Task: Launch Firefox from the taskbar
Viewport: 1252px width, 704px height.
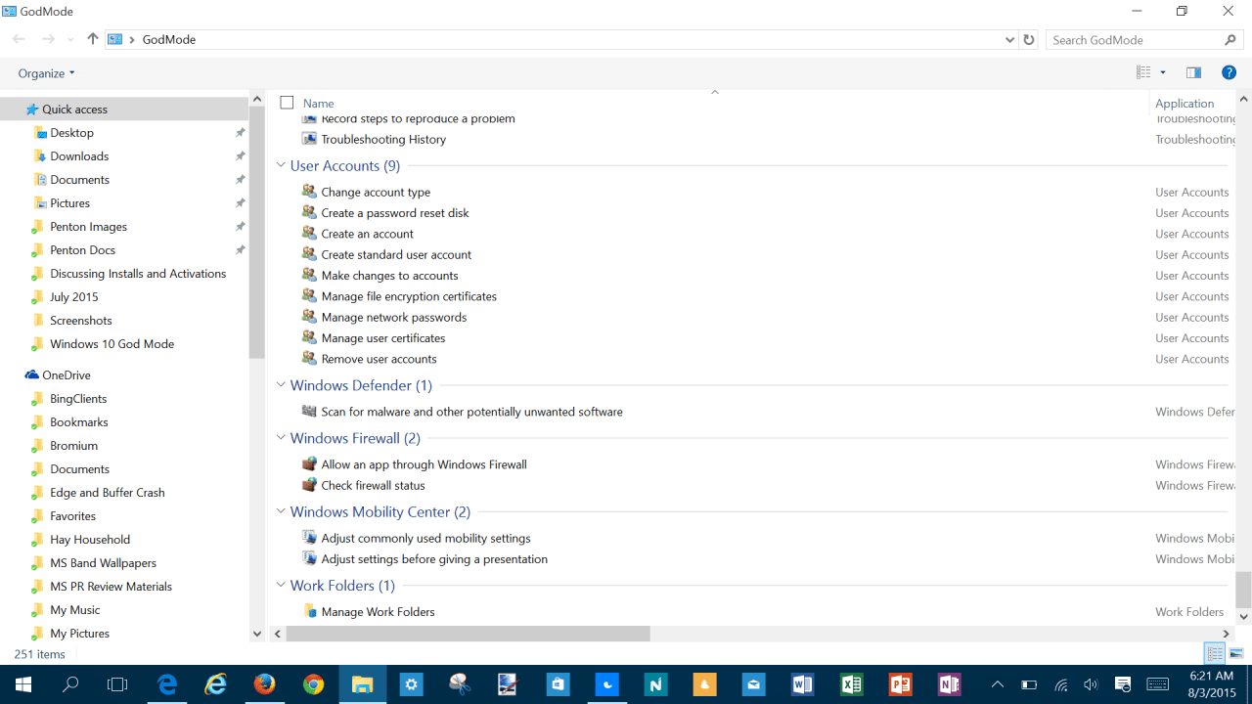Action: pos(265,684)
